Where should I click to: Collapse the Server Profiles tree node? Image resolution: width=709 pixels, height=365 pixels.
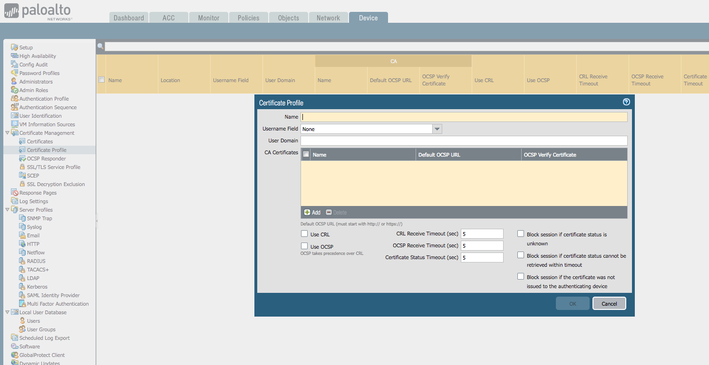[x=7, y=210]
